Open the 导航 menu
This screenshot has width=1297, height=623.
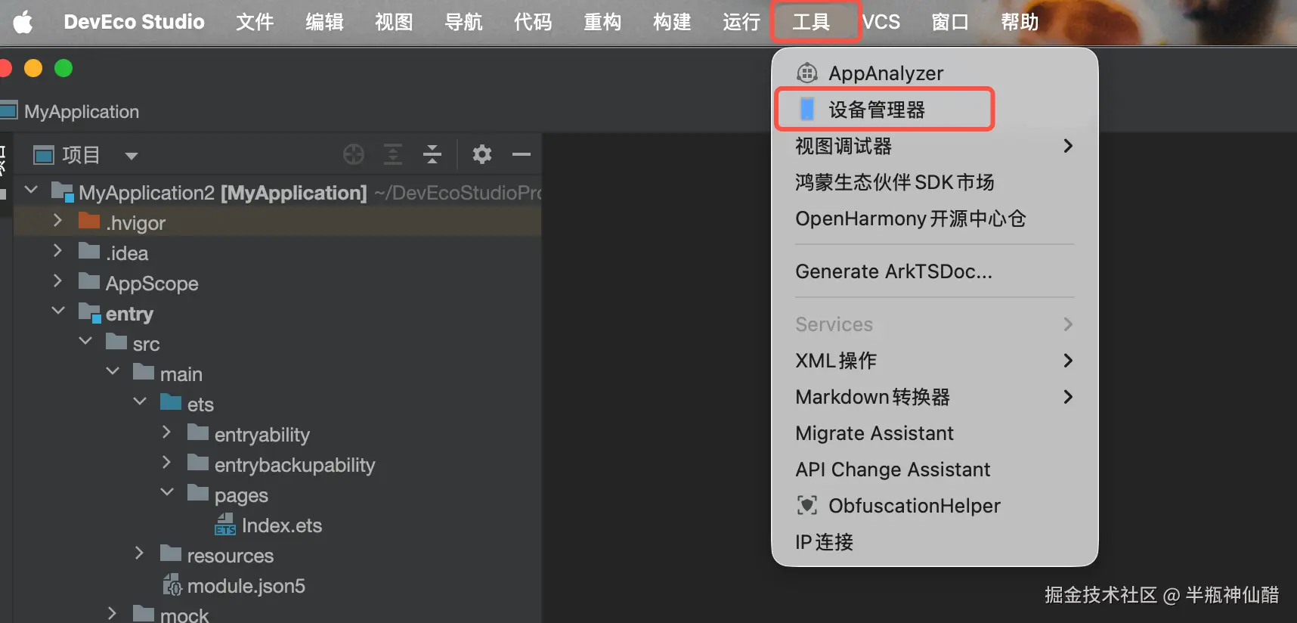point(463,22)
